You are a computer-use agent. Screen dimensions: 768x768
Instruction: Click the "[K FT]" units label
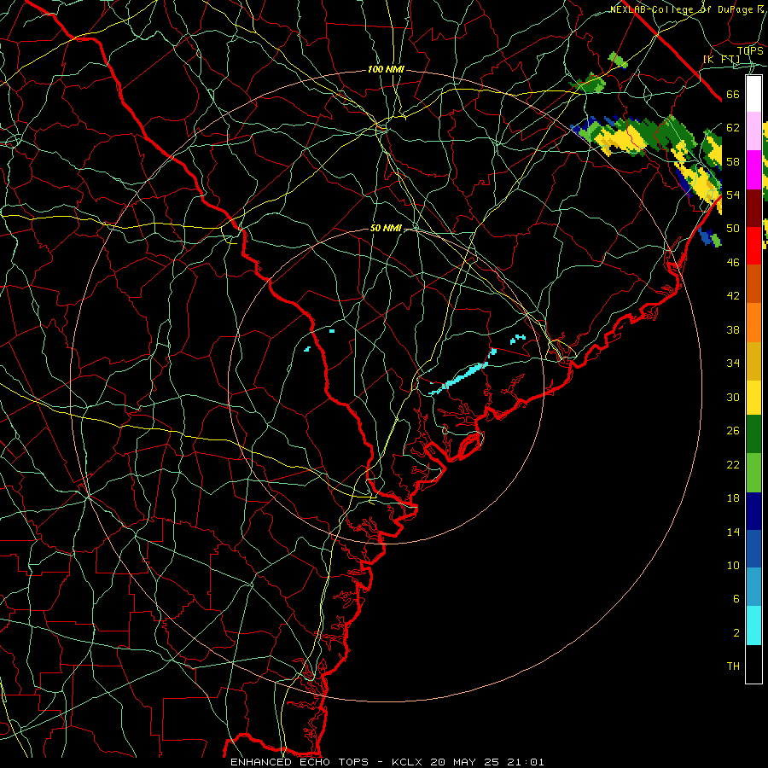pos(722,59)
